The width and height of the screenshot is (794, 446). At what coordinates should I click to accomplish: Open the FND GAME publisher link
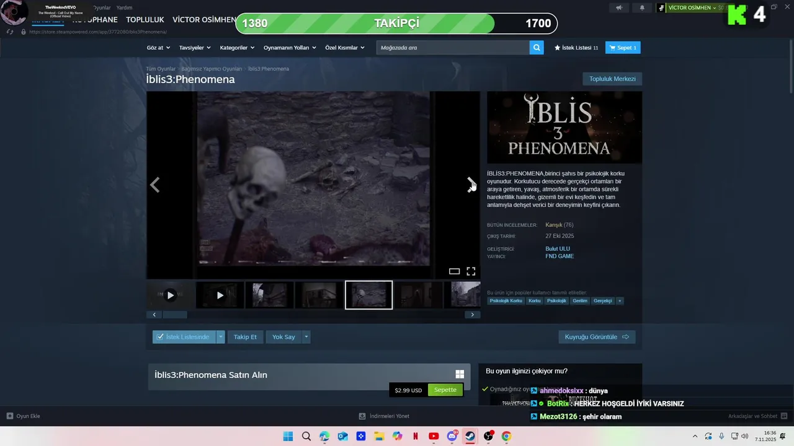[x=560, y=256]
